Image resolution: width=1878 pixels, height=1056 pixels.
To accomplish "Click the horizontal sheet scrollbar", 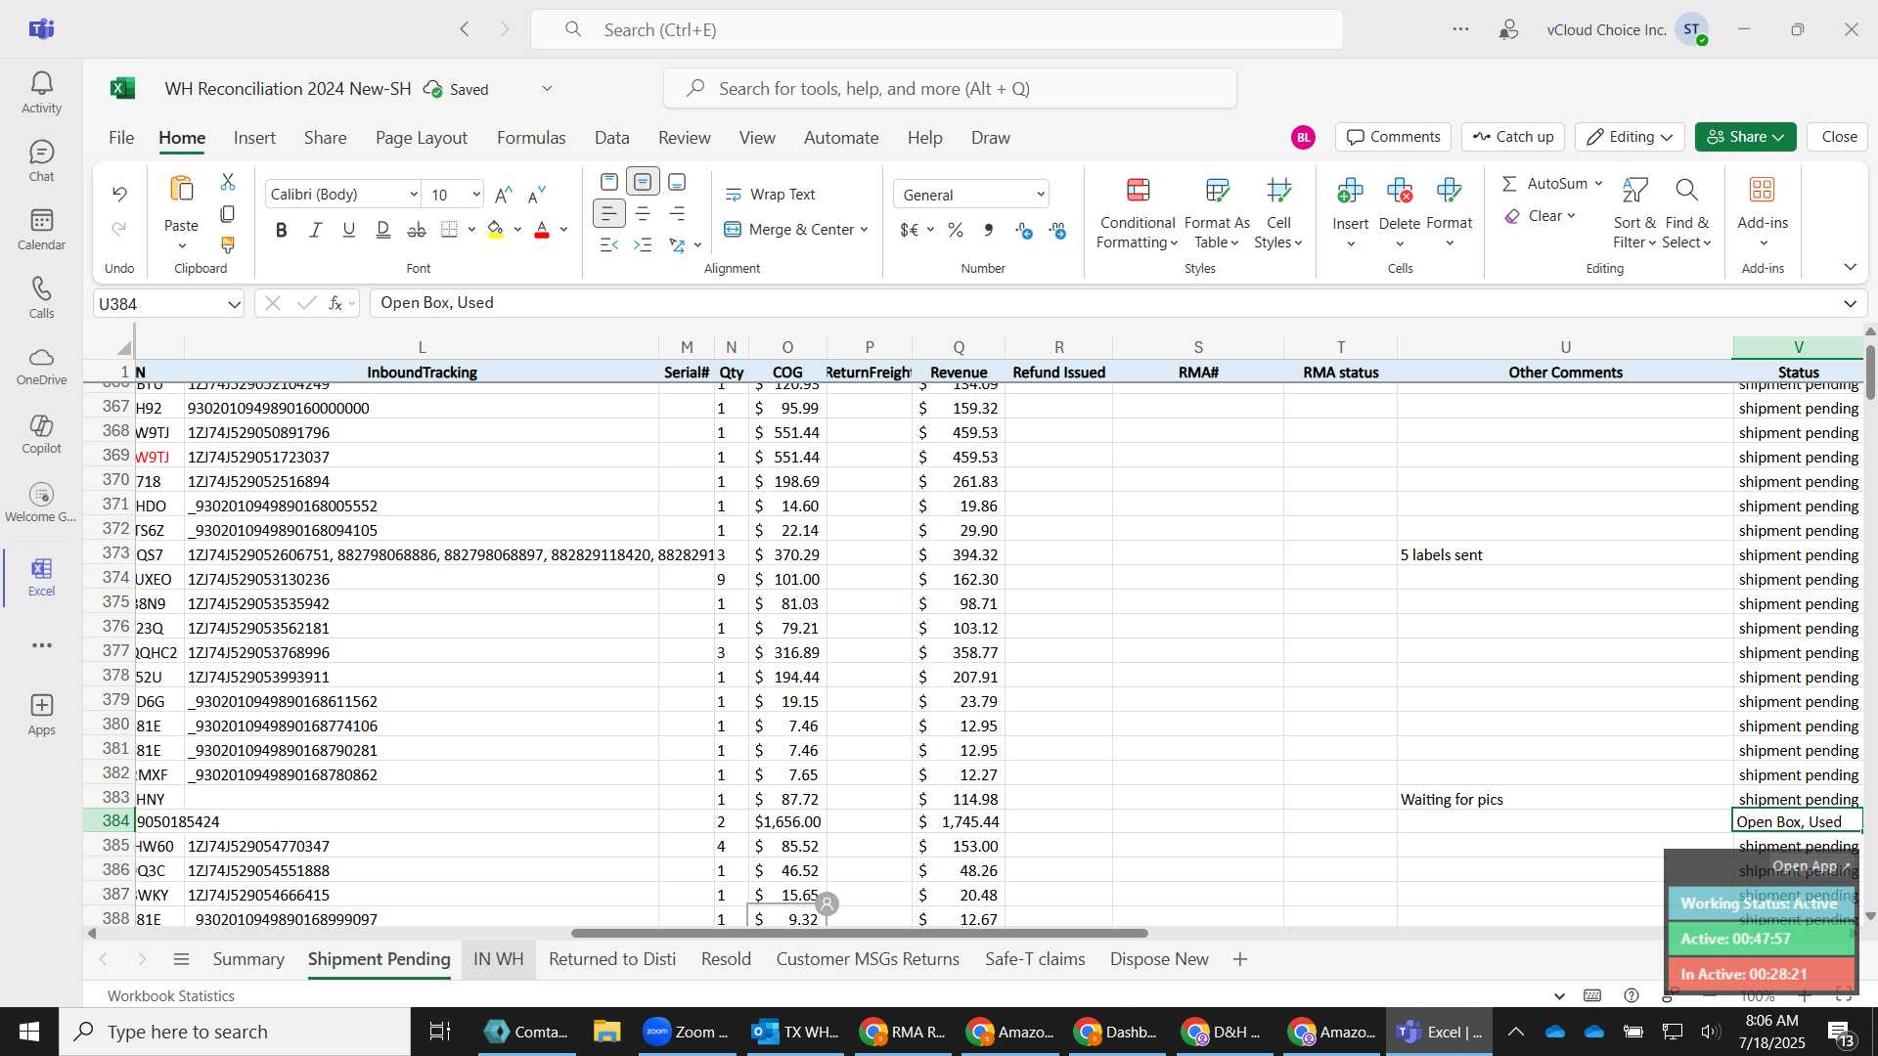I will (859, 933).
